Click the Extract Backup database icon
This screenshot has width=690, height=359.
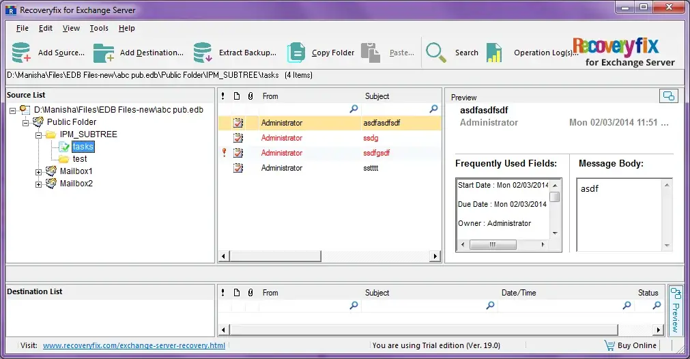point(203,53)
